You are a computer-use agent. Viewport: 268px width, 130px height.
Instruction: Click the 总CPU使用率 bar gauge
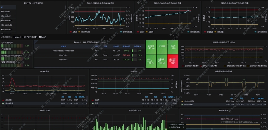[12, 46]
